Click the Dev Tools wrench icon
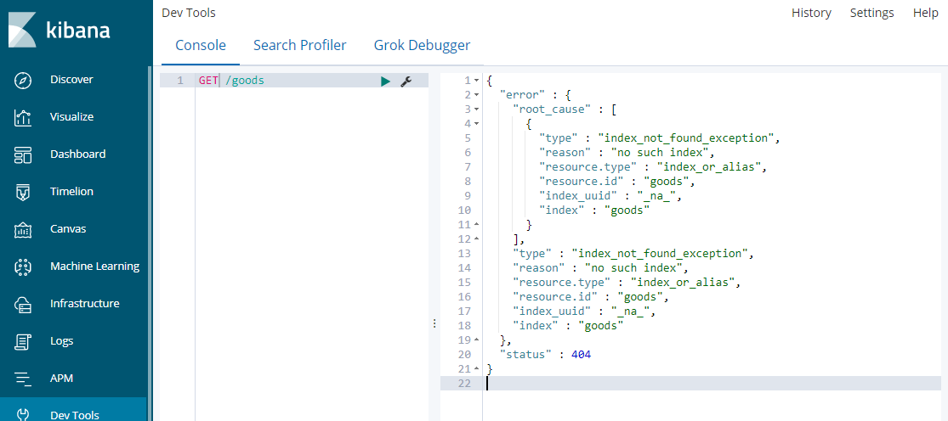Screen dimensions: 948x421 coord(22,414)
